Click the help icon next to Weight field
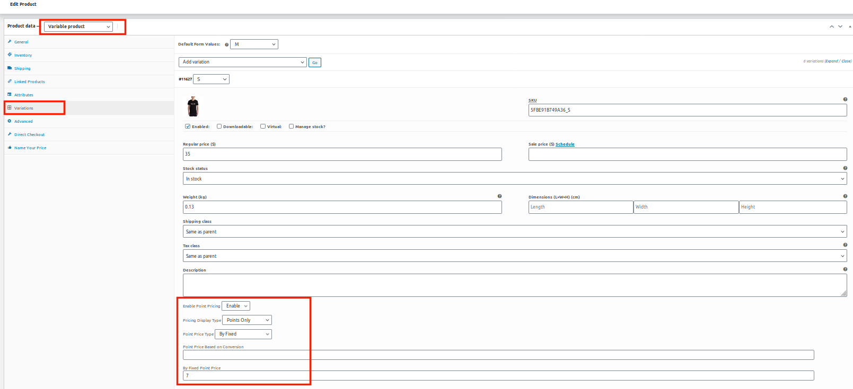Screen dimensions: 853x389 pyautogui.click(x=499, y=196)
